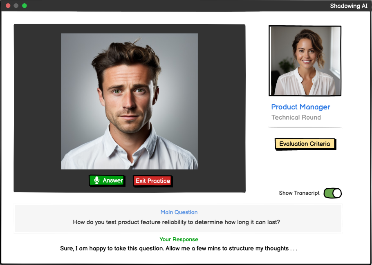Open the Product Manager role link
Screen dimensions: 372x265
coord(300,107)
